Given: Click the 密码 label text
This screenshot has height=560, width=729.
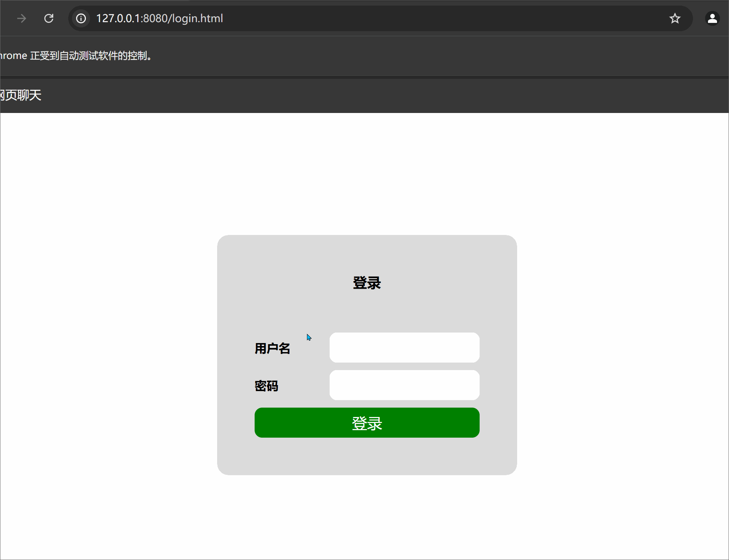Looking at the screenshot, I should tap(266, 386).
